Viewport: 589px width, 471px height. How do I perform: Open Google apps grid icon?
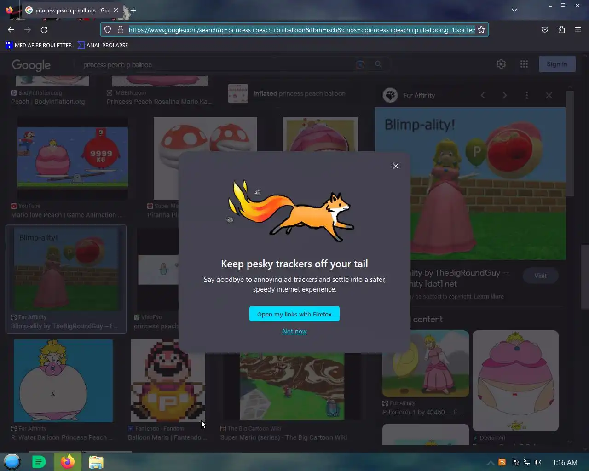[524, 64]
